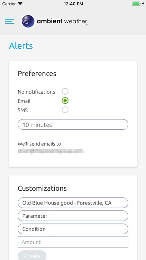The height and width of the screenshot is (260, 146).
Task: Select the Email radio button
Action: [65, 101]
